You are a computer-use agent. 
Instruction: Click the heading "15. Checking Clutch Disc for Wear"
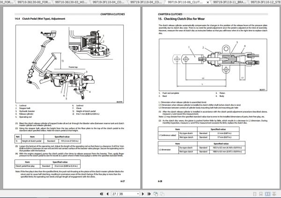[x=181, y=19]
